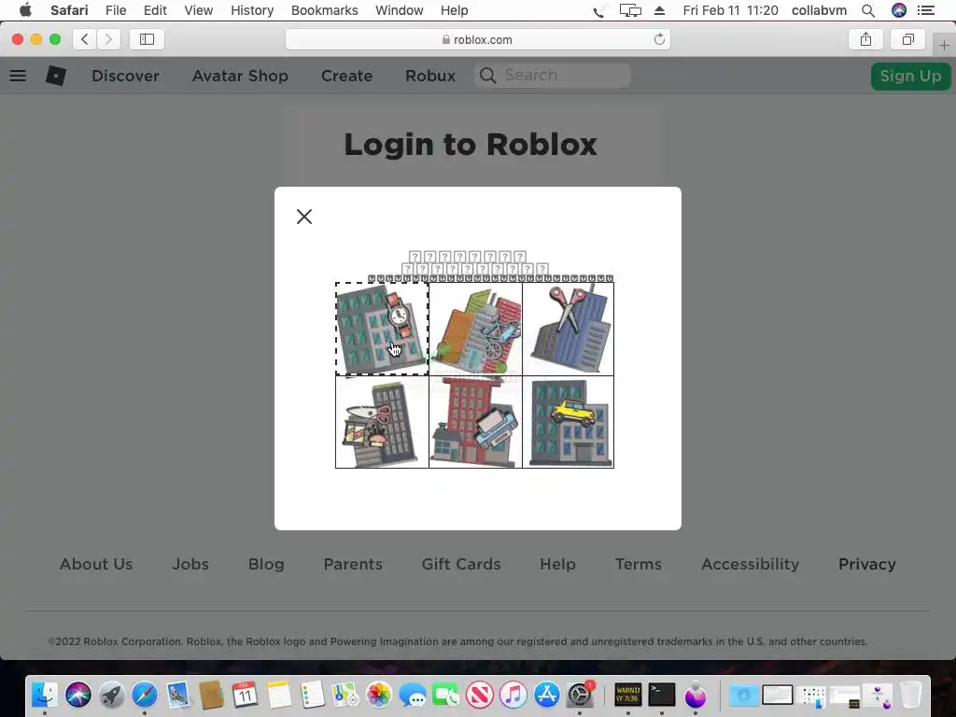Open Notes from the Dock

(278, 695)
